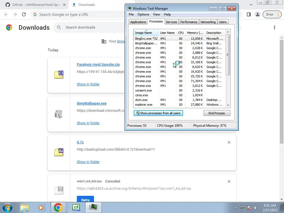Select BingWallpaper process row
Viewport: 284px width, 213px height.
coord(179,43)
